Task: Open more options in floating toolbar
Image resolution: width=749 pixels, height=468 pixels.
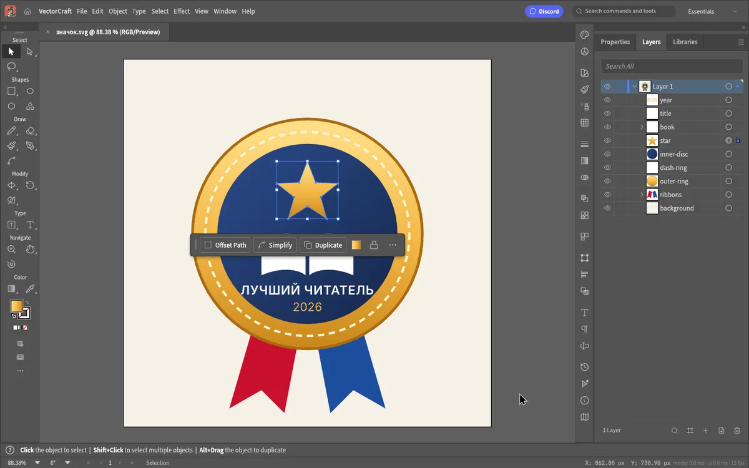Action: (x=393, y=245)
